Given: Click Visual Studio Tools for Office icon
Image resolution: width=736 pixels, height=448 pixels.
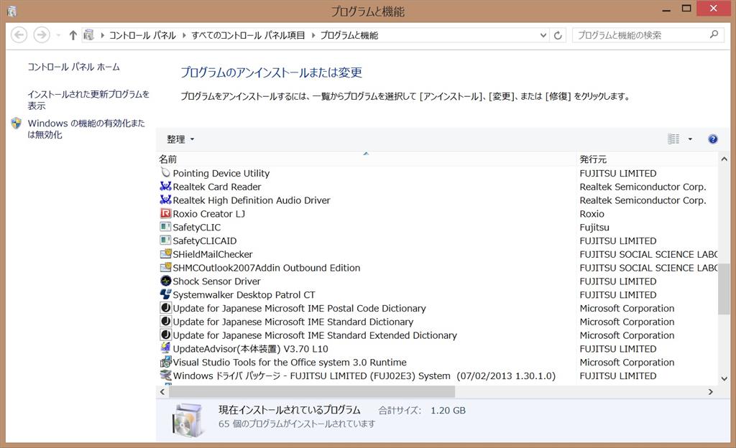Looking at the screenshot, I should pyautogui.click(x=165, y=363).
